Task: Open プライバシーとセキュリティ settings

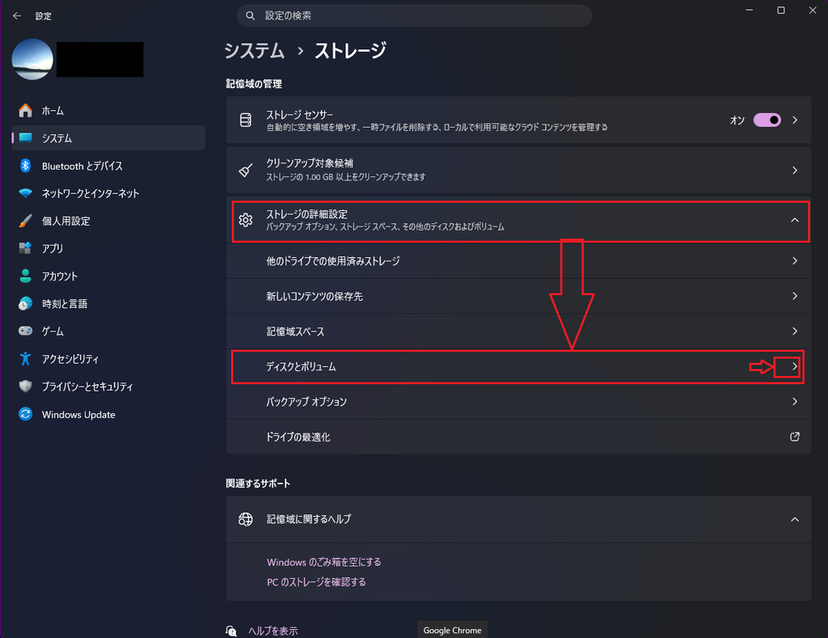Action: click(108, 386)
